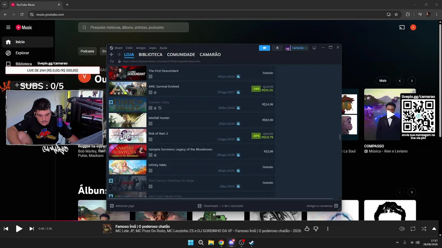Open Chrome extensions puzzle icon
Viewport: 442px width, 248px height.
[408, 14]
